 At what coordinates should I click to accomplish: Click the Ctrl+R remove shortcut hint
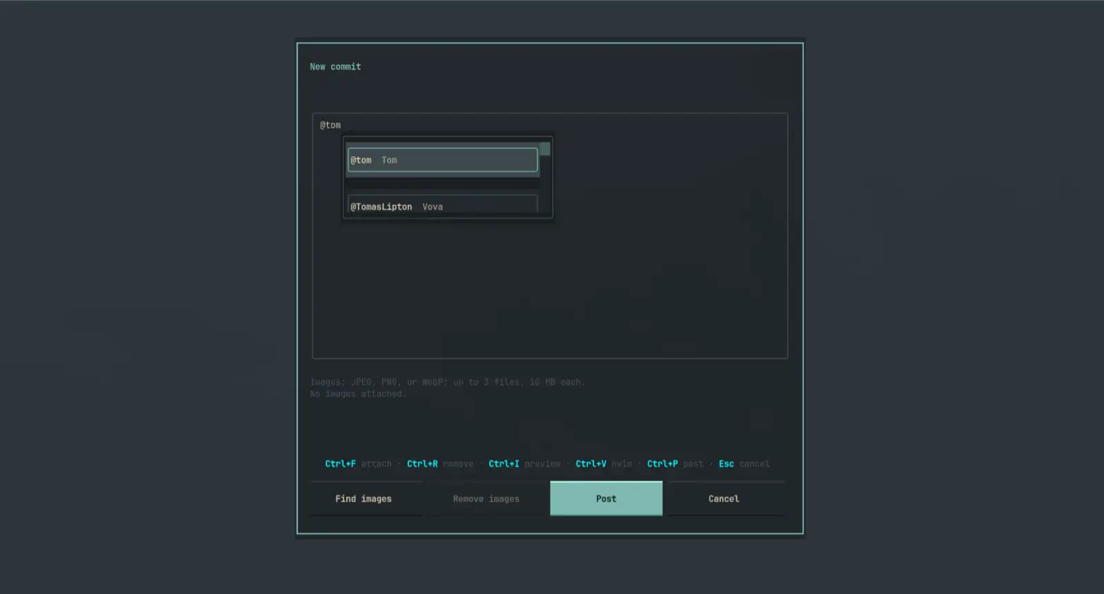point(440,464)
